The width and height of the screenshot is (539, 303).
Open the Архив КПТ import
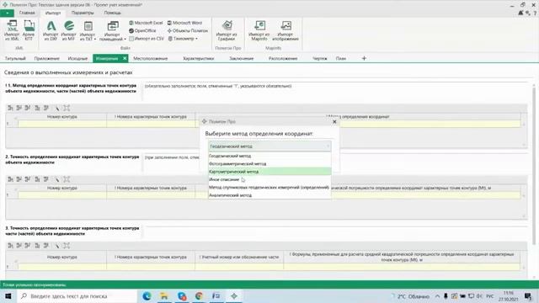pos(29,30)
